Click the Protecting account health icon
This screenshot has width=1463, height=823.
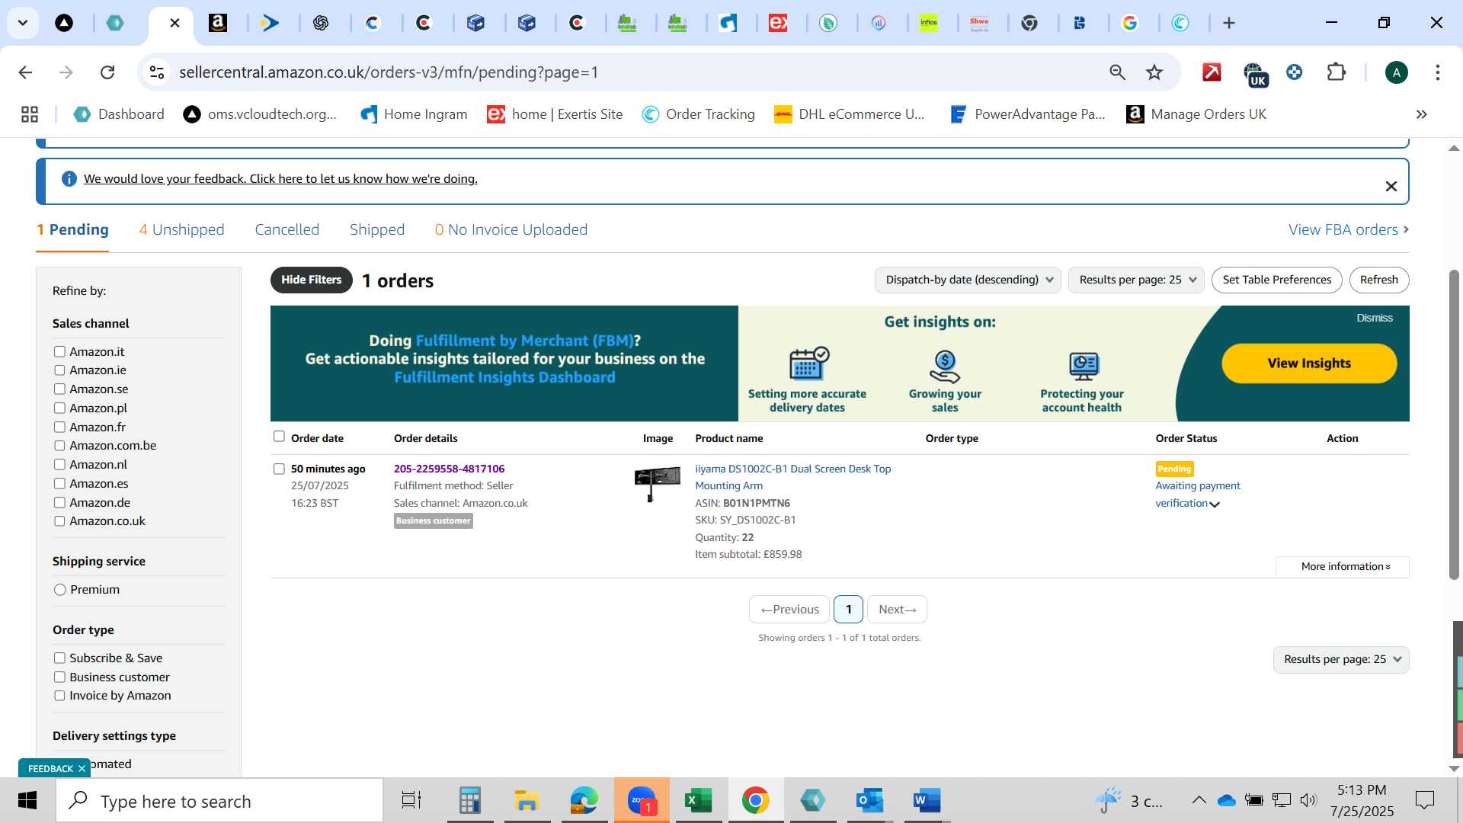coord(1083,367)
